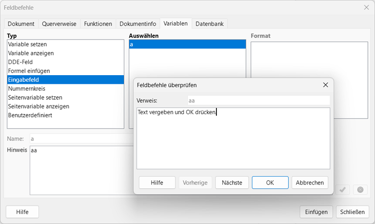This screenshot has height=224, width=375.
Task: Select the Dokumentinfo tab
Action: (x=137, y=24)
